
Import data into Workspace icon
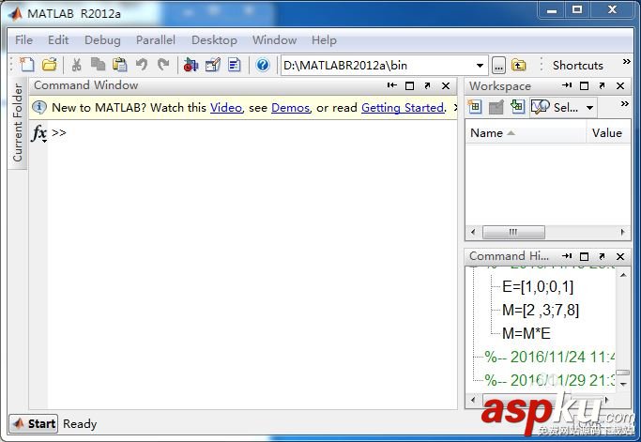click(x=517, y=107)
